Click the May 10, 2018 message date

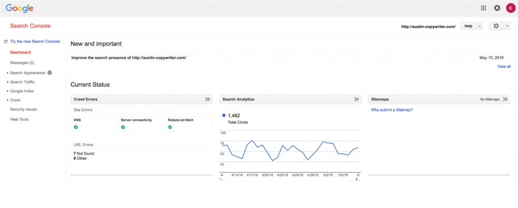pos(492,58)
